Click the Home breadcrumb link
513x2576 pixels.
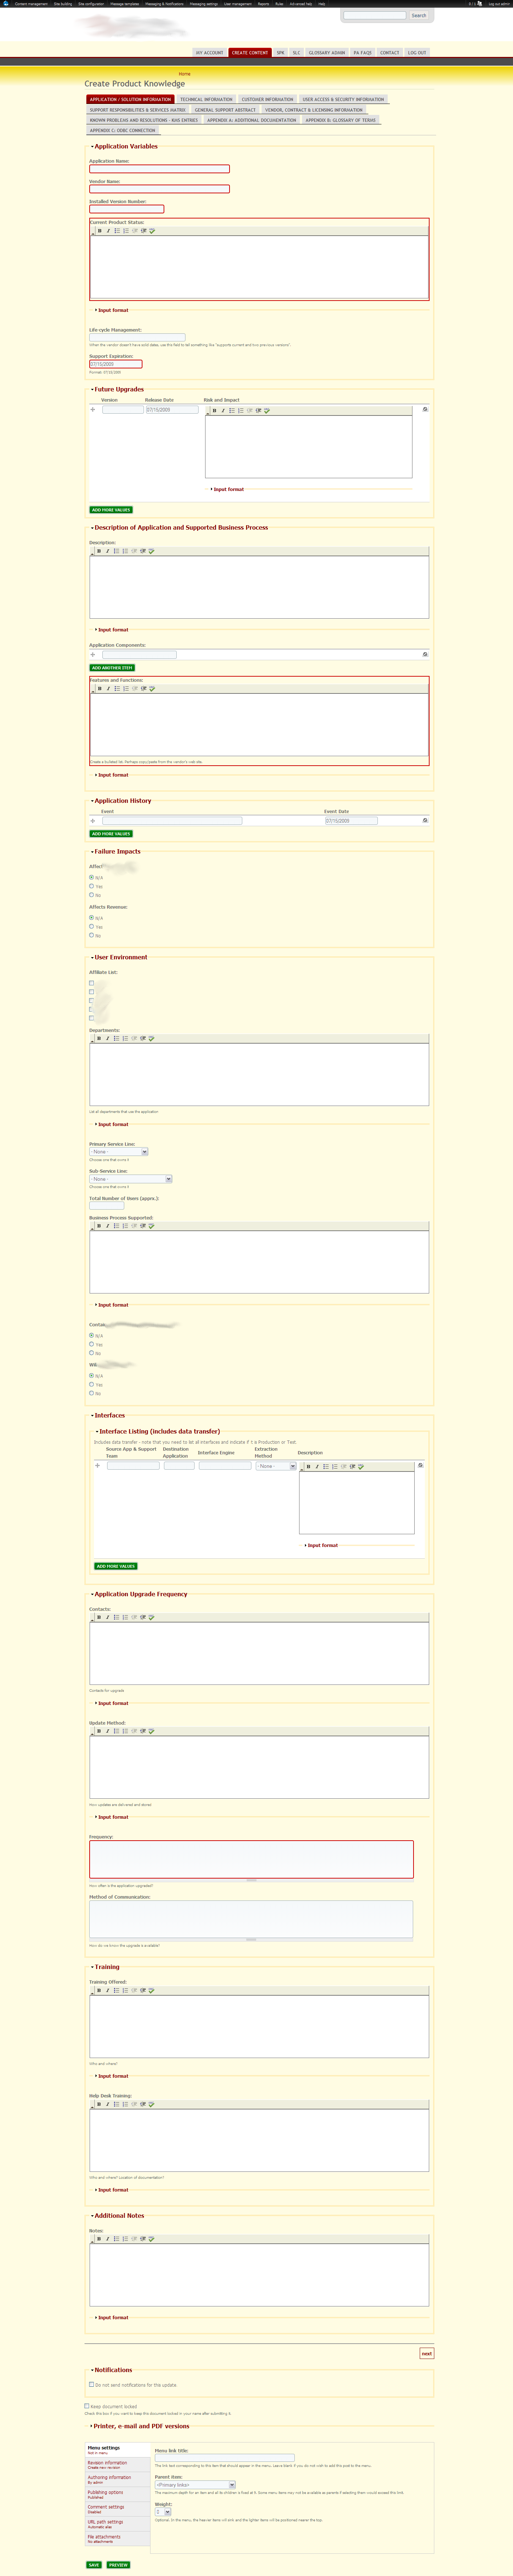[185, 74]
